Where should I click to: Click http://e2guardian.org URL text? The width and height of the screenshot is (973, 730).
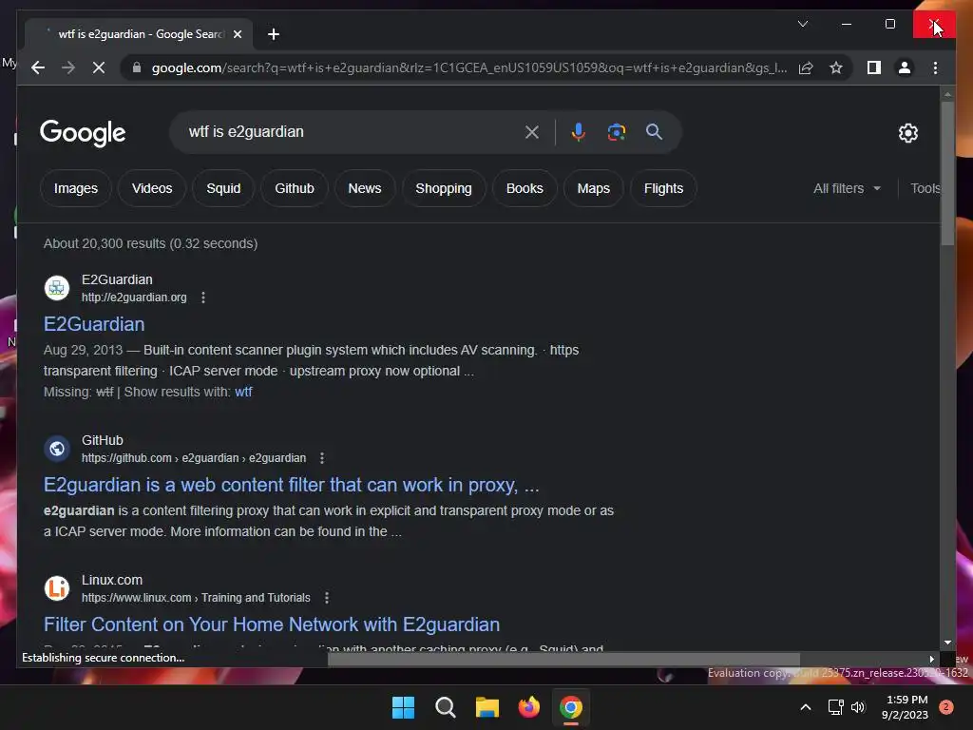pyautogui.click(x=134, y=298)
